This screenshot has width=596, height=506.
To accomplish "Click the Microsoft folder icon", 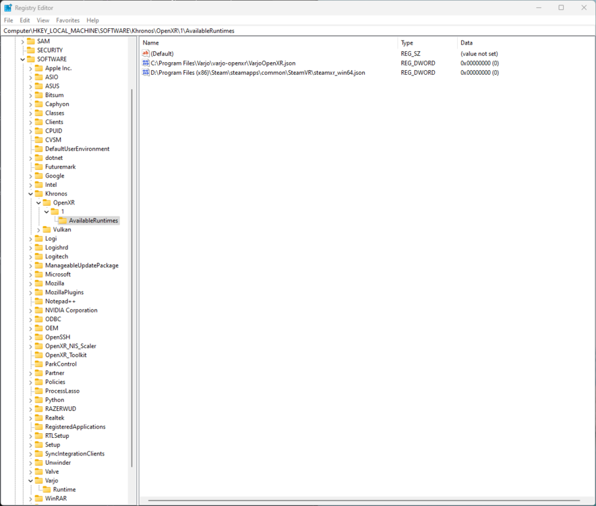I will [x=39, y=275].
